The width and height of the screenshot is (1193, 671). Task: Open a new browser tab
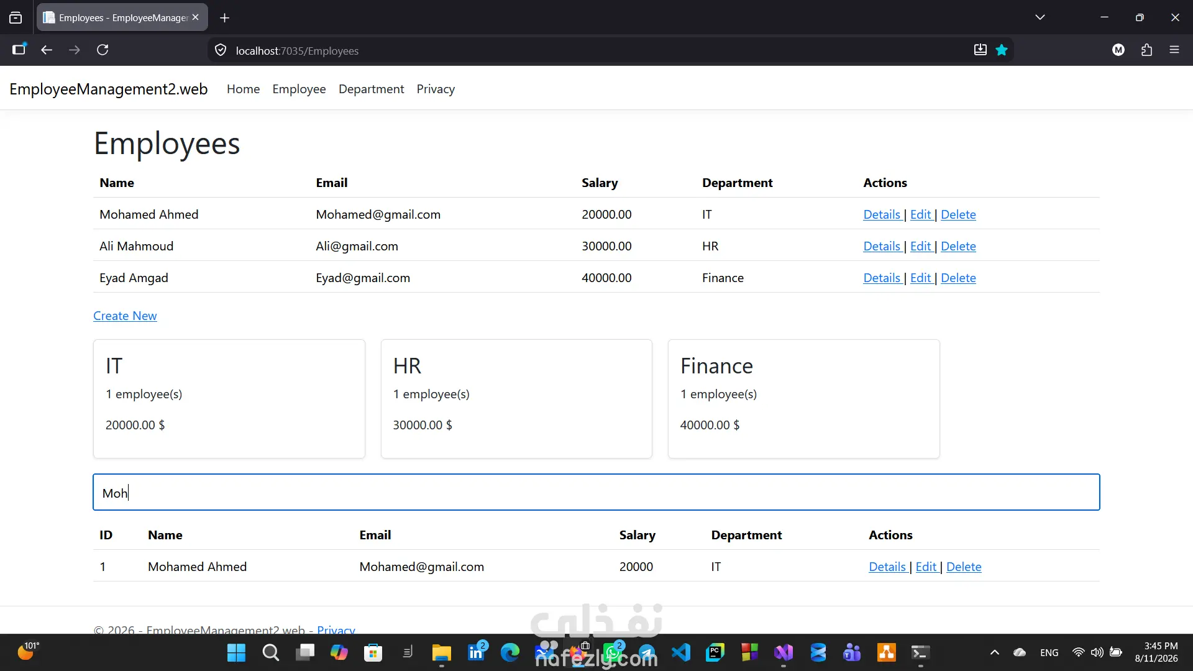tap(225, 18)
